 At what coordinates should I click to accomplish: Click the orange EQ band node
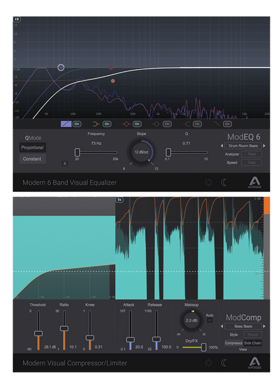[113, 81]
